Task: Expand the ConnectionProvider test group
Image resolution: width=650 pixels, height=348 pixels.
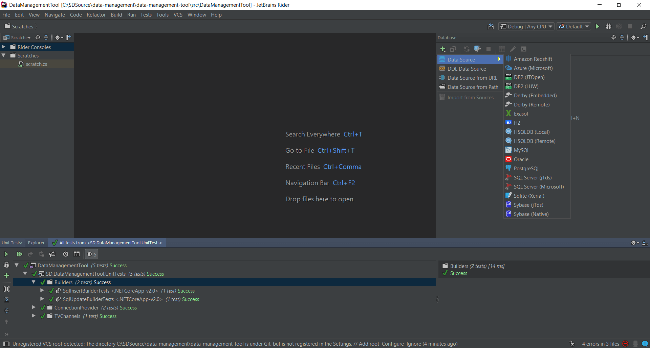Action: click(34, 307)
